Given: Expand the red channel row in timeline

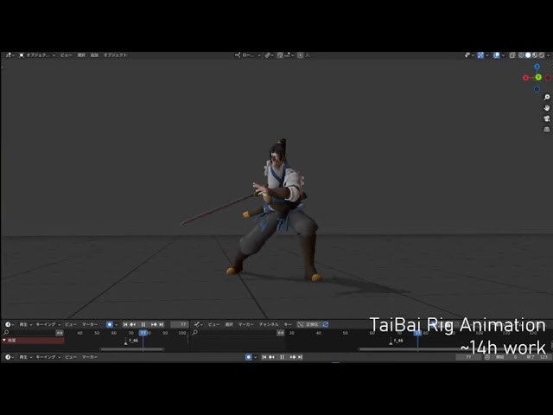Looking at the screenshot, I should 4,341.
